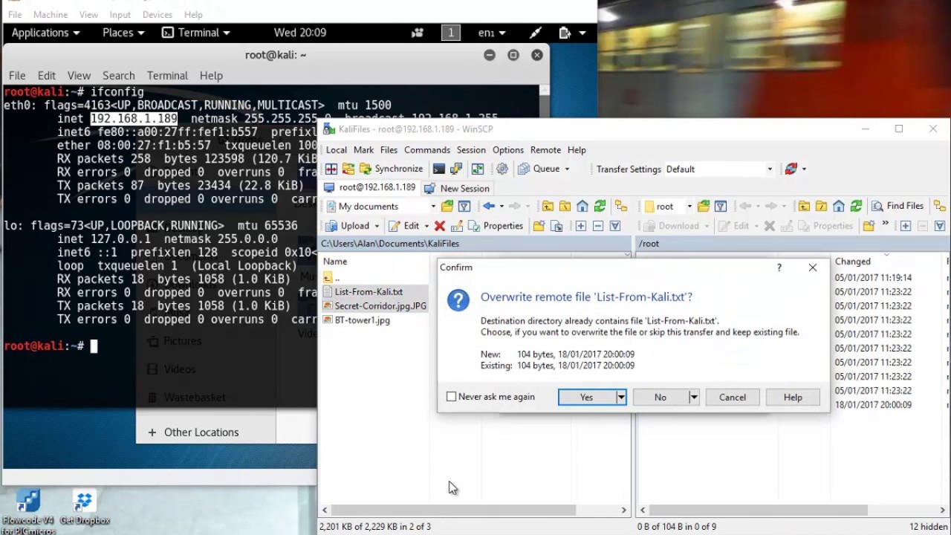The width and height of the screenshot is (951, 535).
Task: Click Help button in Confirm dialog
Action: coord(793,398)
